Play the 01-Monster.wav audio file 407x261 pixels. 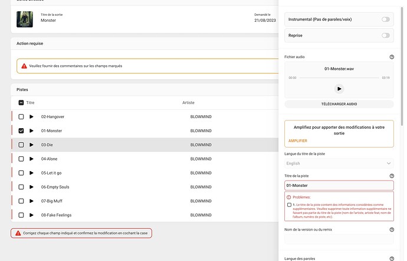click(339, 89)
